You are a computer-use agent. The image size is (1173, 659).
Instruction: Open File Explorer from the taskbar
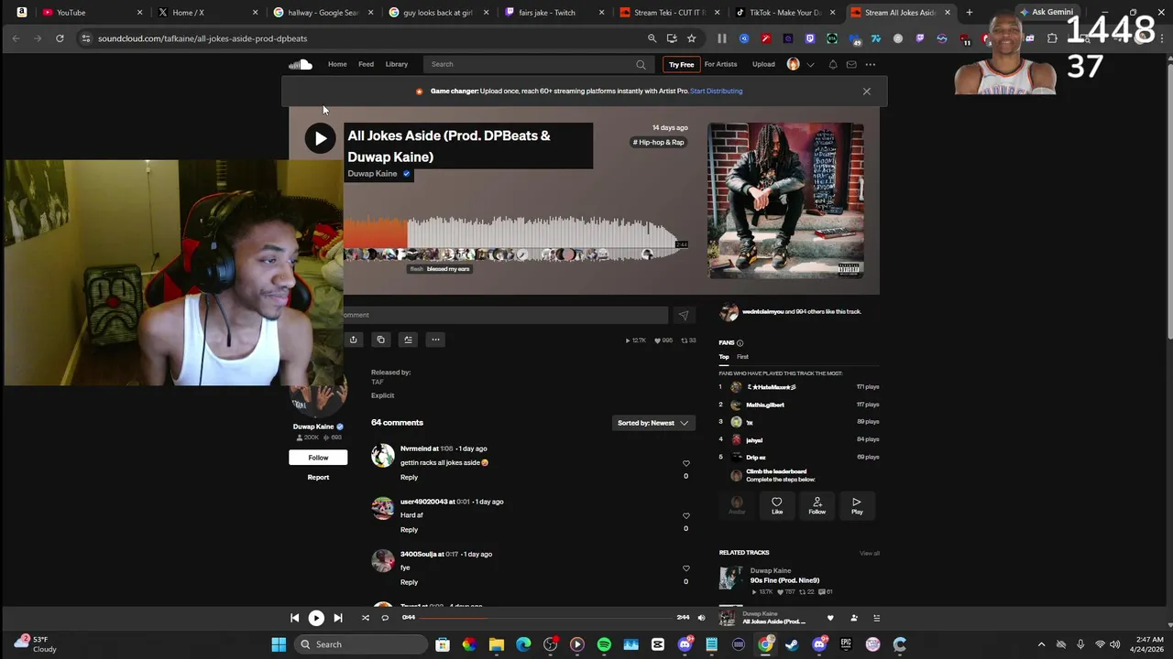point(496,644)
